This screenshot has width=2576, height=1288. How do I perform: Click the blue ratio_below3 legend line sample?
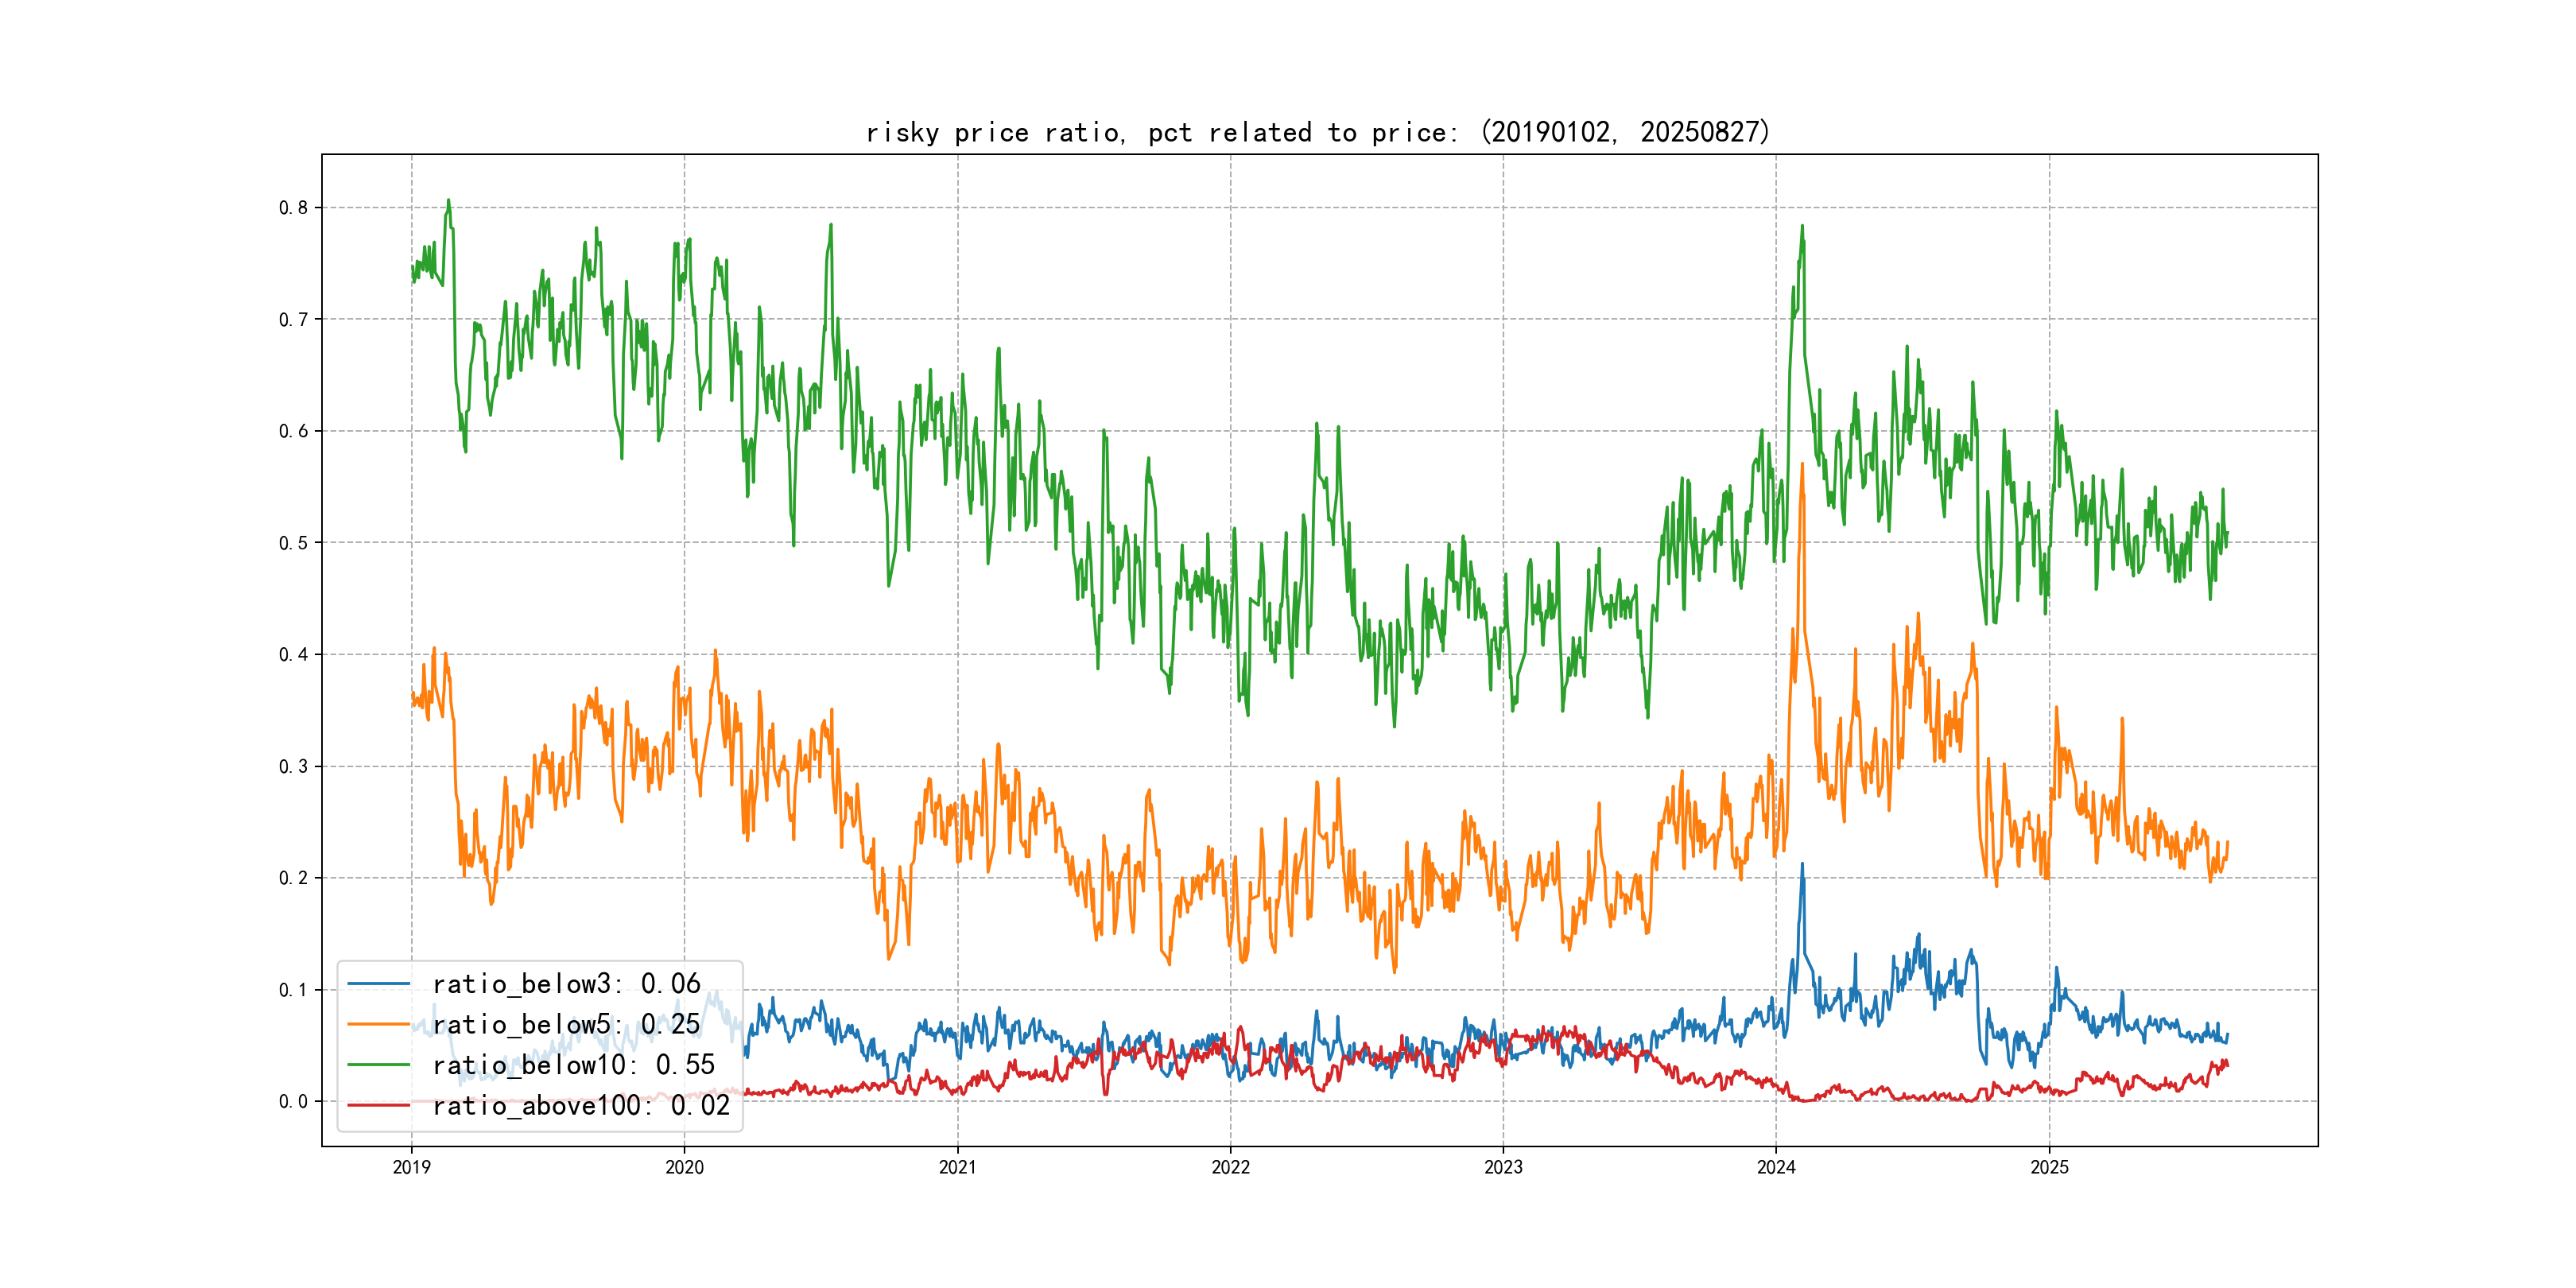(378, 984)
